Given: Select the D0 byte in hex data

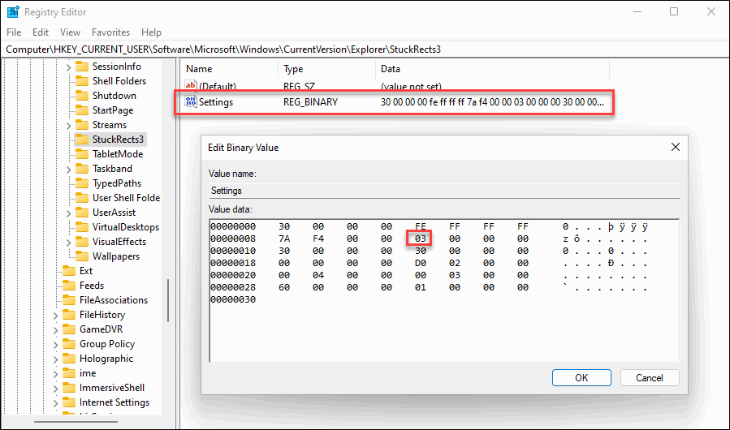Looking at the screenshot, I should tap(421, 263).
